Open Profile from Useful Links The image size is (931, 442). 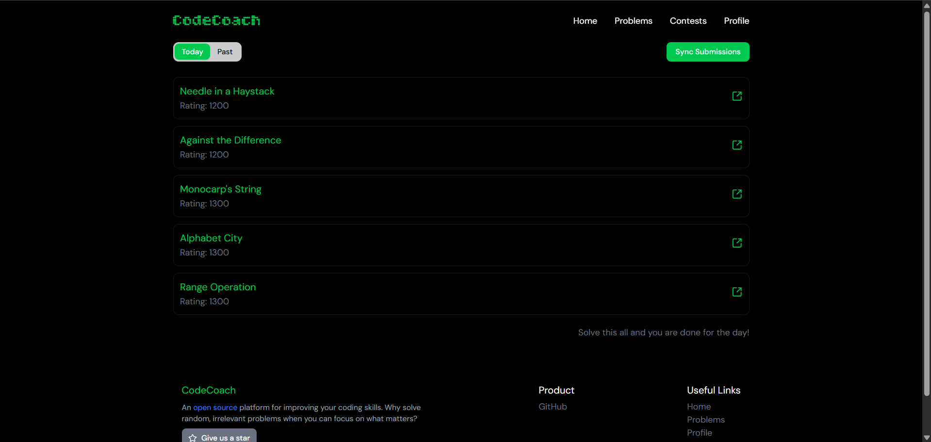pos(699,432)
